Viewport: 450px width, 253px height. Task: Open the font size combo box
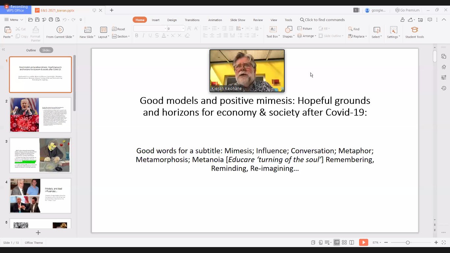[x=176, y=29]
